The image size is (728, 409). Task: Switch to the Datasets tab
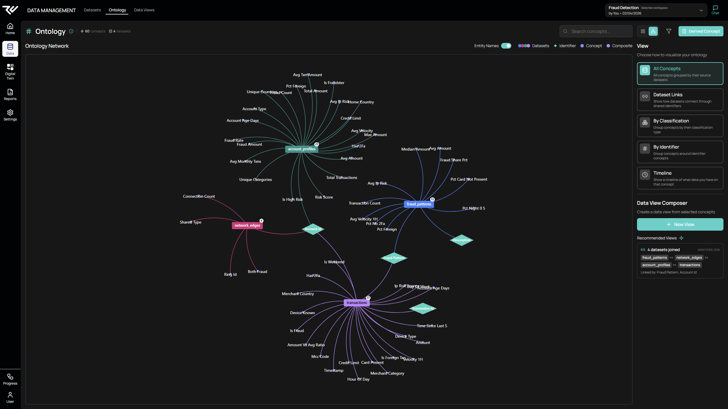[x=92, y=10]
